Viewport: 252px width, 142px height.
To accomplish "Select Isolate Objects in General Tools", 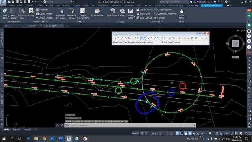I will coord(44,18).
